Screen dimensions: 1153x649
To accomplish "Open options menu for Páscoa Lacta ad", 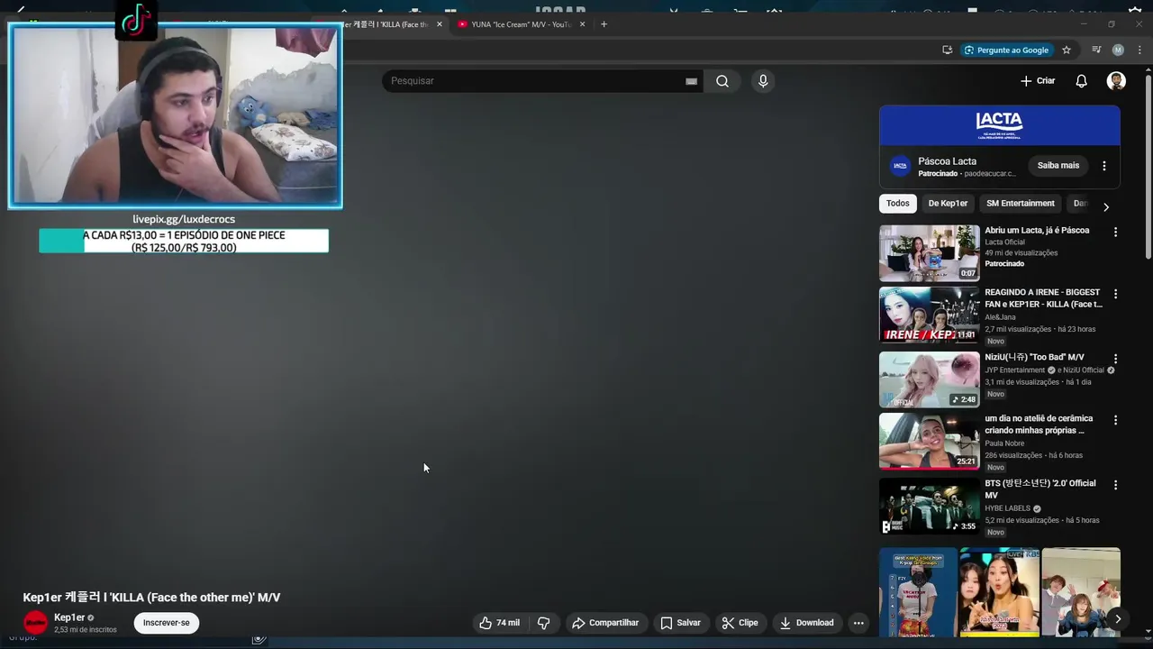I will pyautogui.click(x=1104, y=166).
